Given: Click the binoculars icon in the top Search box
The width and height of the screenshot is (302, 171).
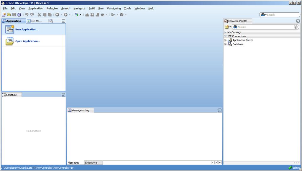Looking at the screenshot, I should pos(263,15).
